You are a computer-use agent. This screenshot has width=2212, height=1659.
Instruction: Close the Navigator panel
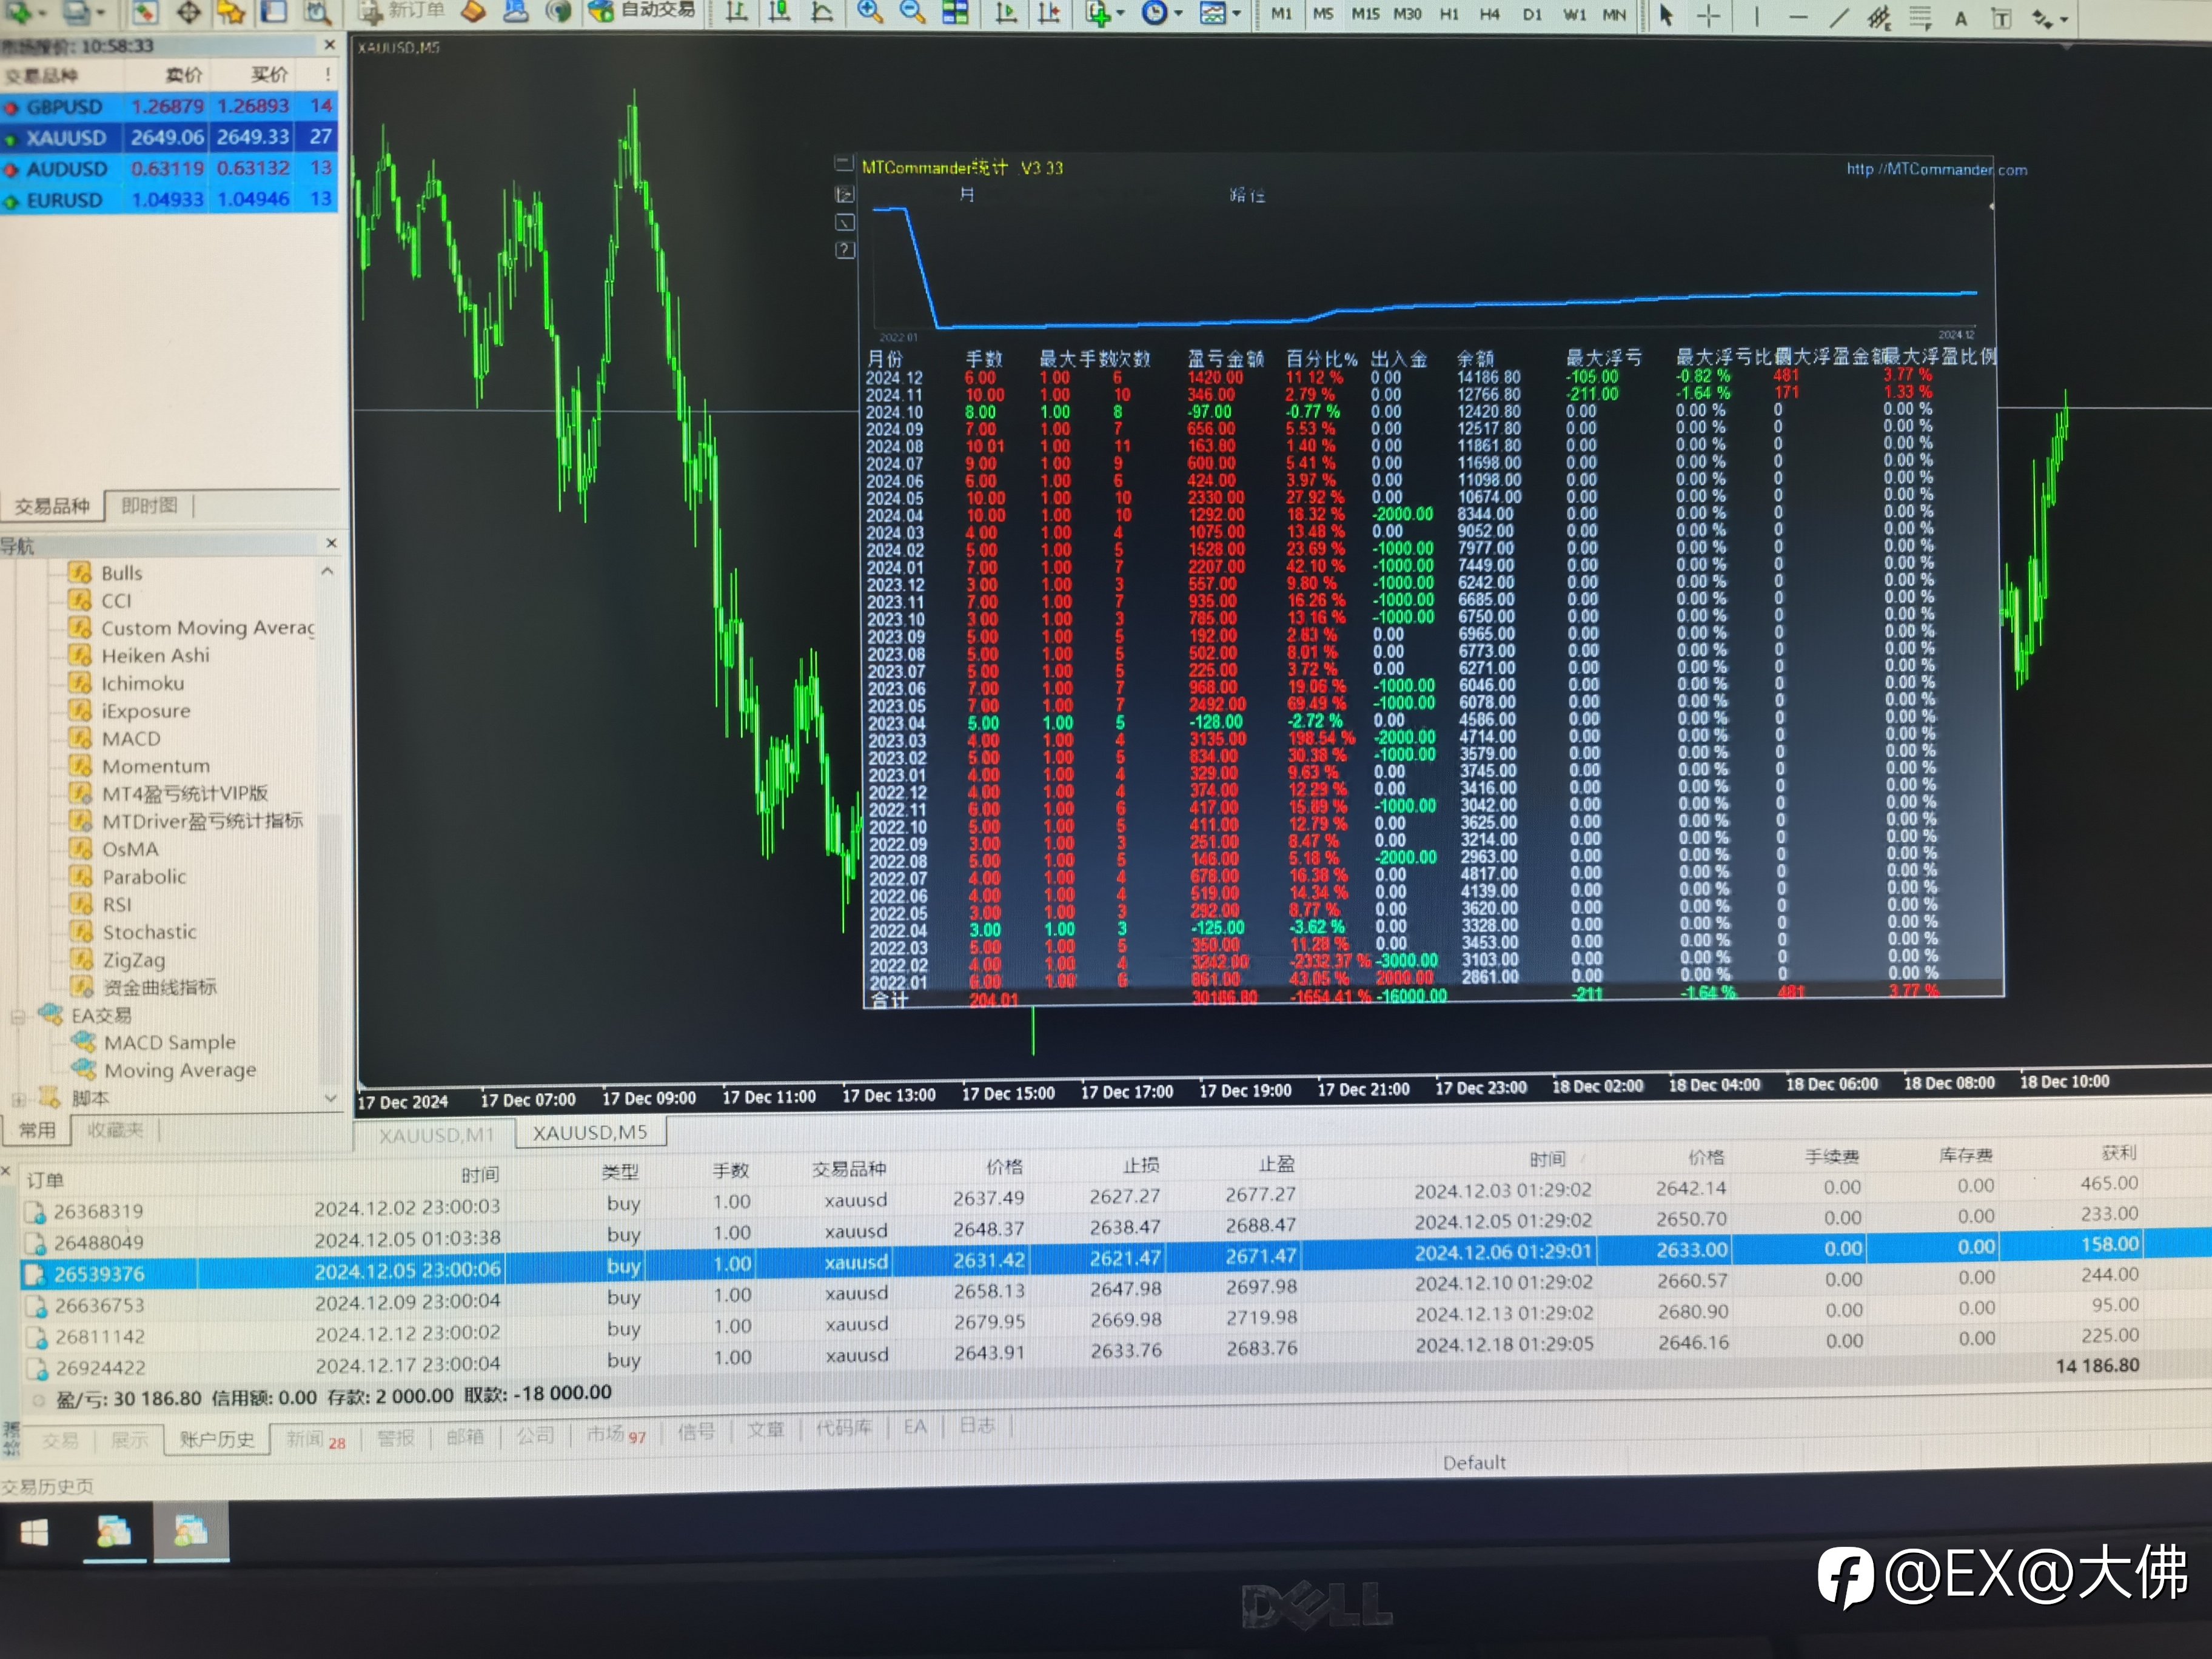[332, 543]
